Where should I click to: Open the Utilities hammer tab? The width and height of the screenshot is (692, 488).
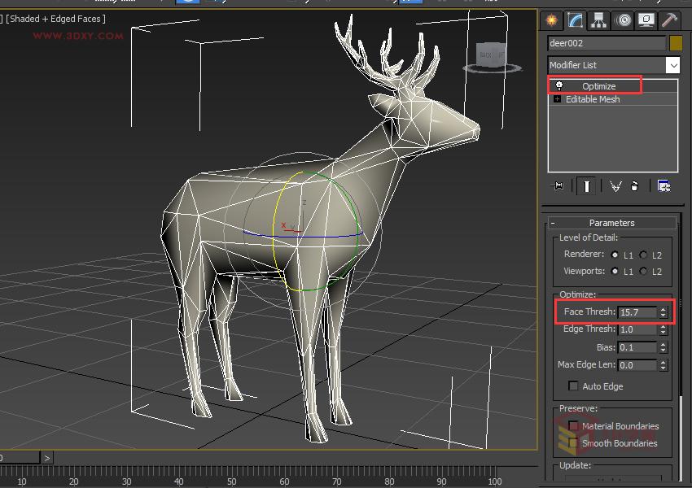pyautogui.click(x=669, y=20)
